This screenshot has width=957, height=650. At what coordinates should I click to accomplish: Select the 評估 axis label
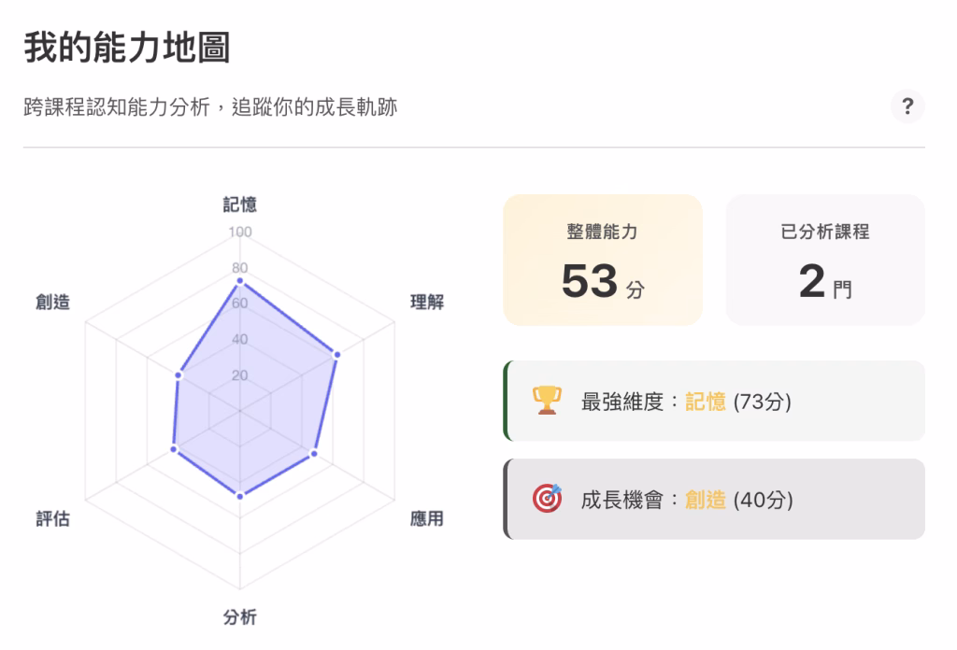pyautogui.click(x=53, y=519)
